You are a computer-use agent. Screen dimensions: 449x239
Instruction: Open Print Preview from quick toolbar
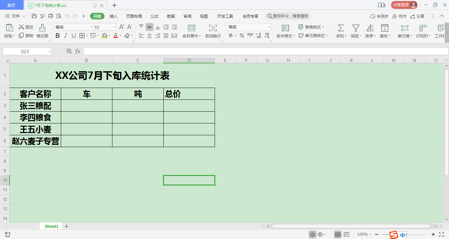tap(59, 16)
